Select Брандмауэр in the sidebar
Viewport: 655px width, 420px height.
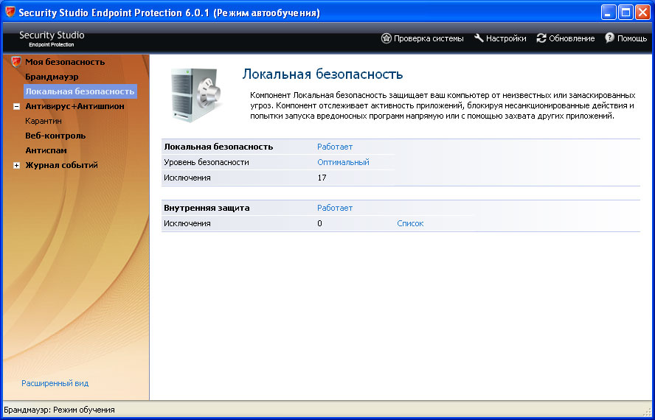pos(52,77)
